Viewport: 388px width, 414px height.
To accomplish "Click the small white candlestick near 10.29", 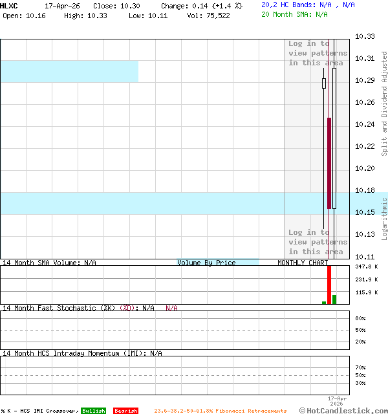I will pos(324,83).
